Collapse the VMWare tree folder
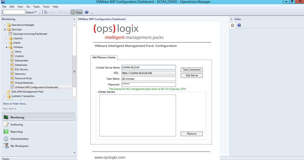Screen dimensions: 304x160 coord(7,47)
